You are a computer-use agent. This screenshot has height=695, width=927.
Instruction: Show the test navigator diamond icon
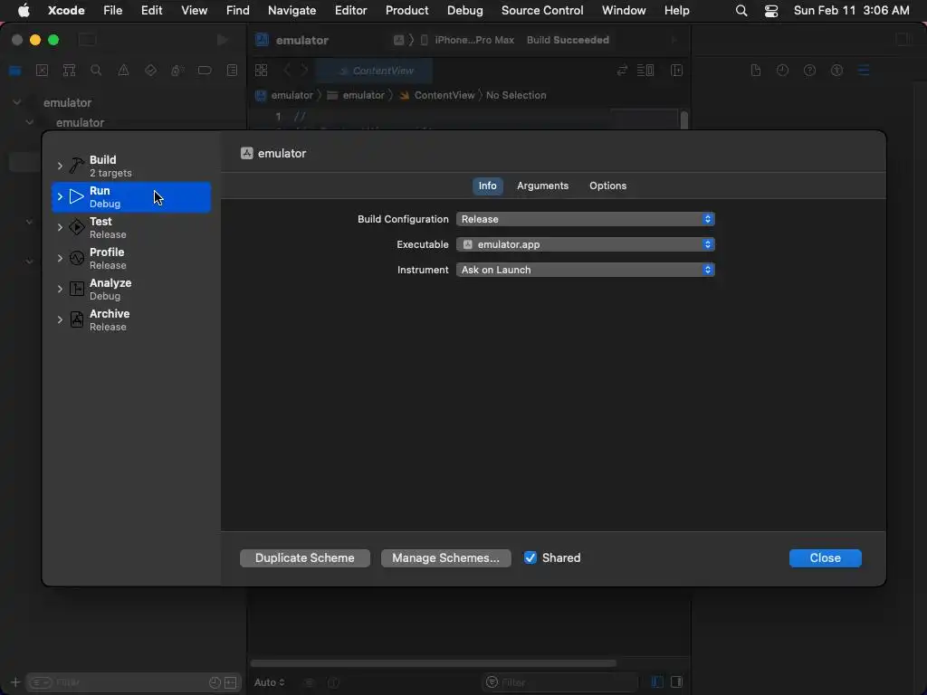tap(150, 71)
